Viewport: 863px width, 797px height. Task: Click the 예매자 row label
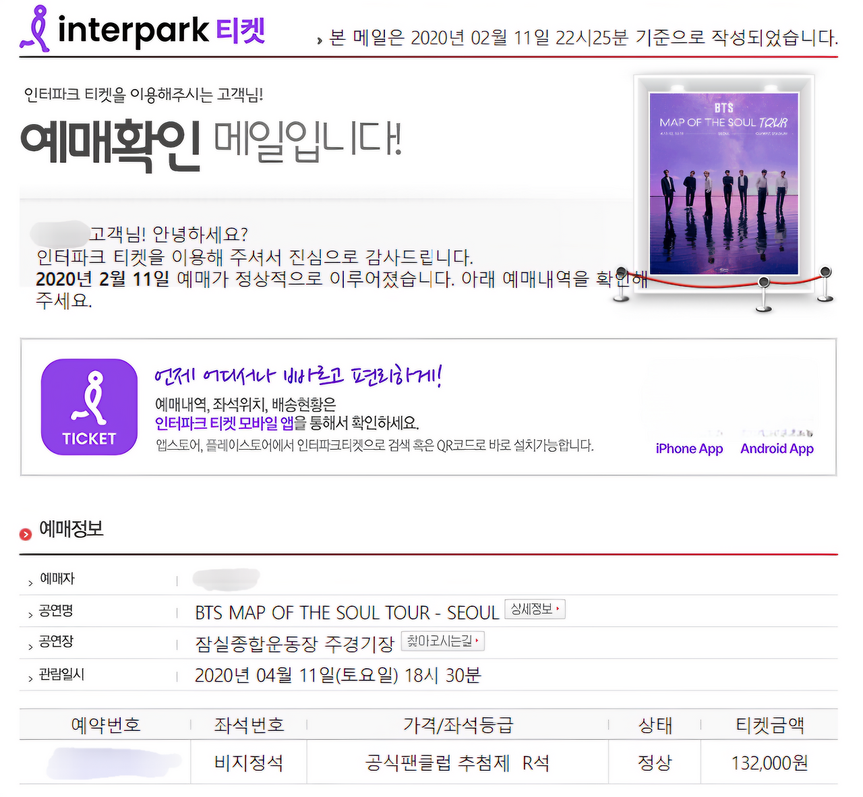57,579
